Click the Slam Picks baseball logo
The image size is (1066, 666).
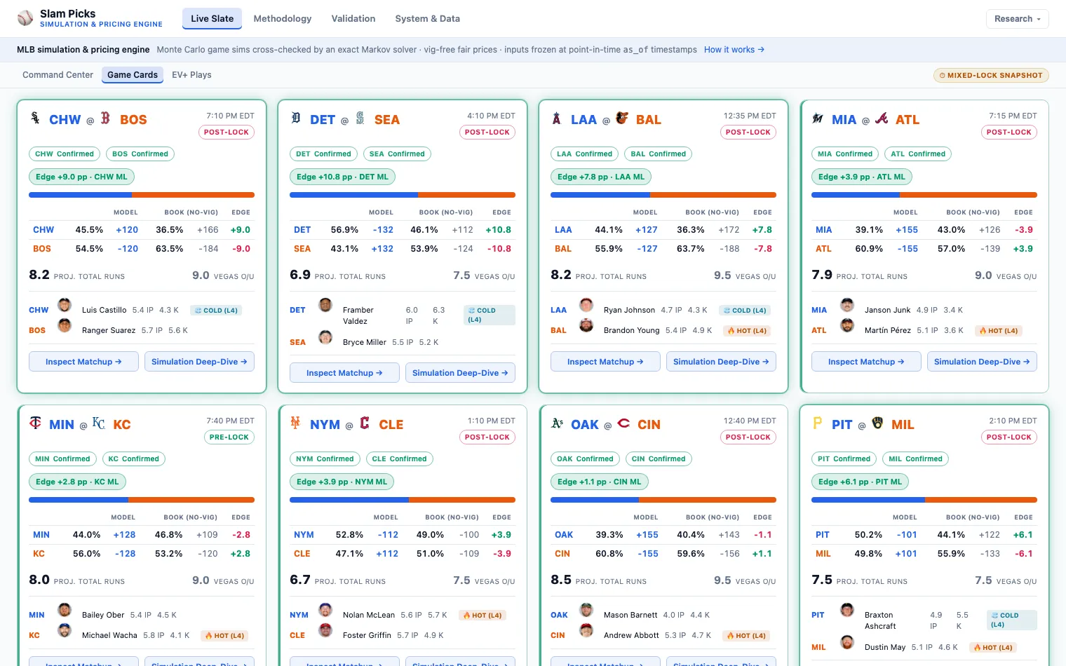[25, 18]
